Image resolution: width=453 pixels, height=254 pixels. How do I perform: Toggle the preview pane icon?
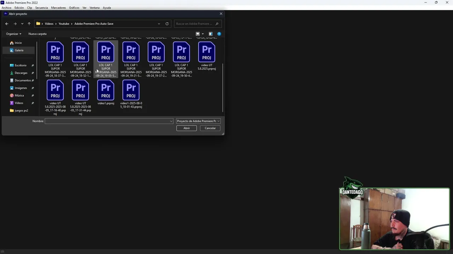[211, 34]
